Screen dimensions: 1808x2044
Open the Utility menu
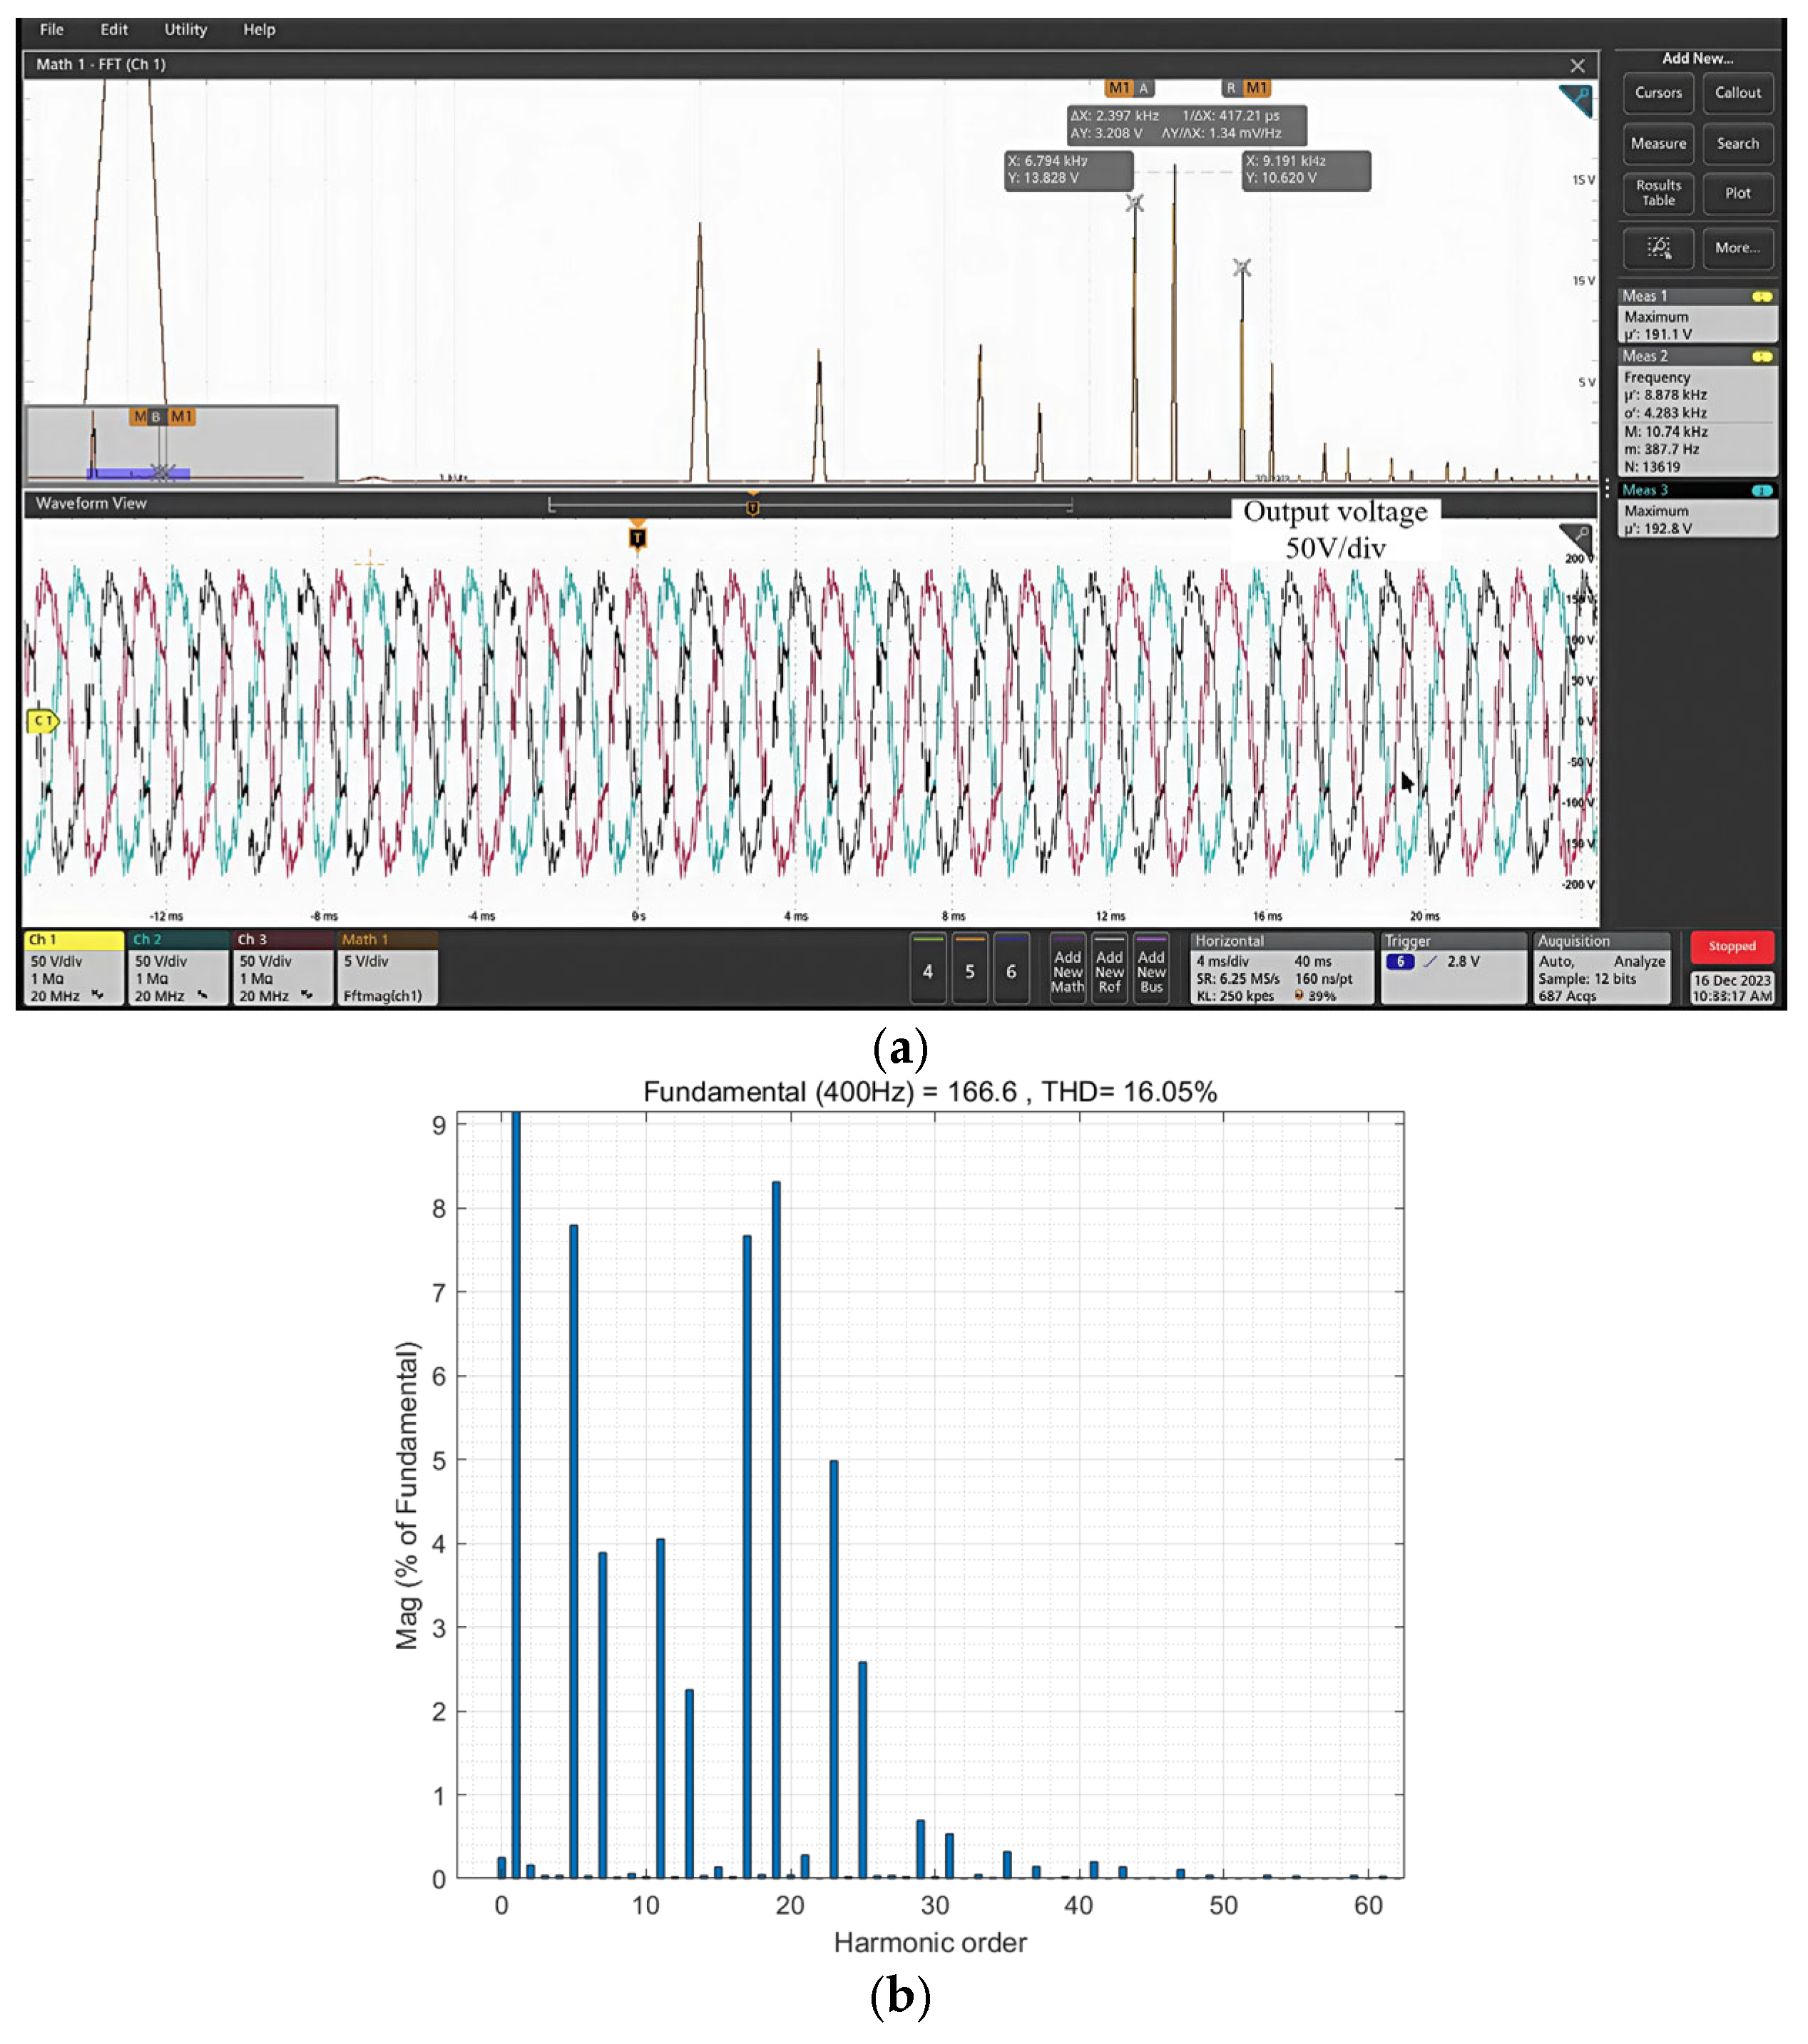pyautogui.click(x=185, y=29)
